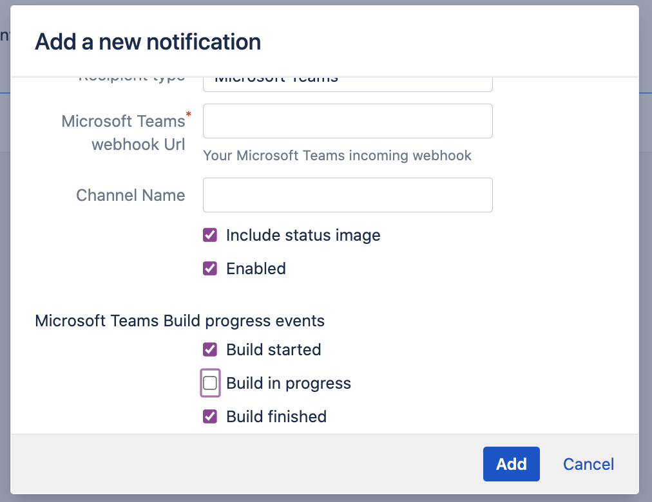Image resolution: width=652 pixels, height=502 pixels.
Task: Click 'Microsoft Teams Build progress events' heading
Action: point(180,321)
